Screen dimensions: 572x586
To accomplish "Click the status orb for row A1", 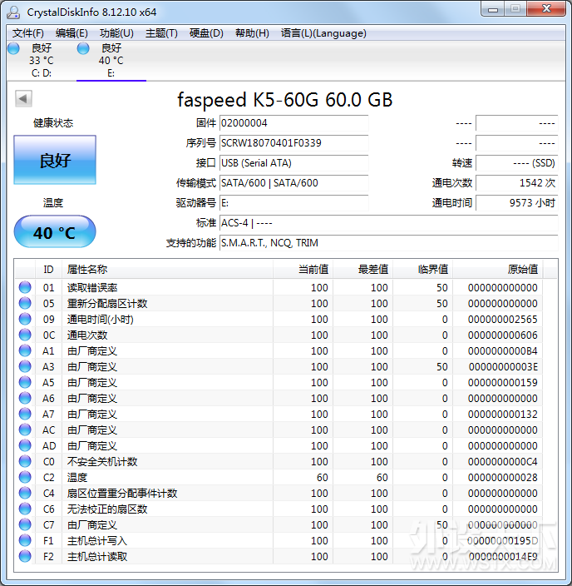I will pyautogui.click(x=25, y=350).
